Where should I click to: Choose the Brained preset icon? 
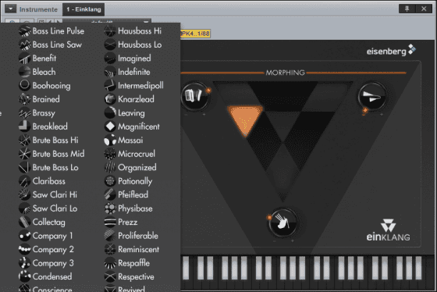[24, 99]
